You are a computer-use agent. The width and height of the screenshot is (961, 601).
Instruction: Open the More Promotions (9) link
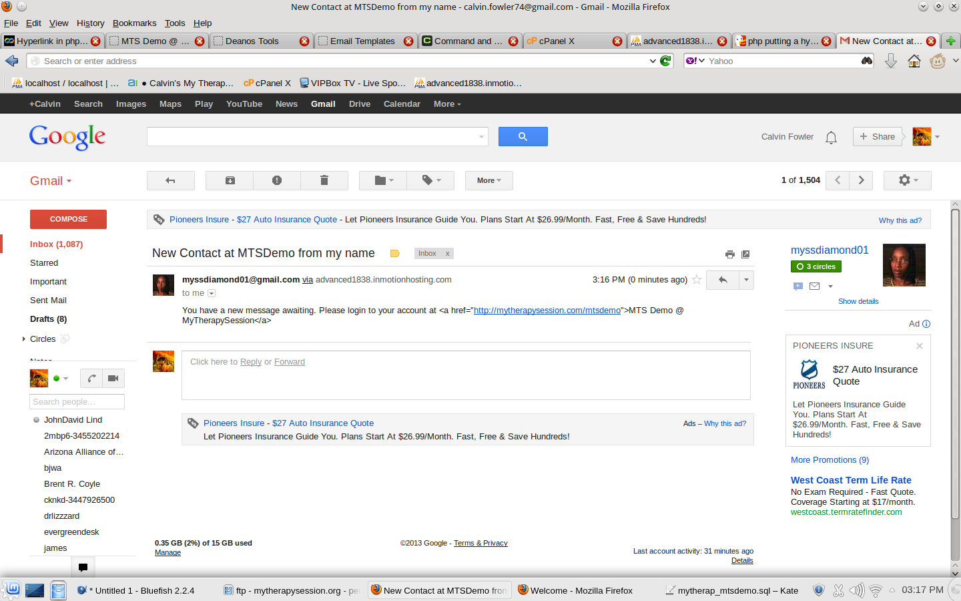pos(830,460)
